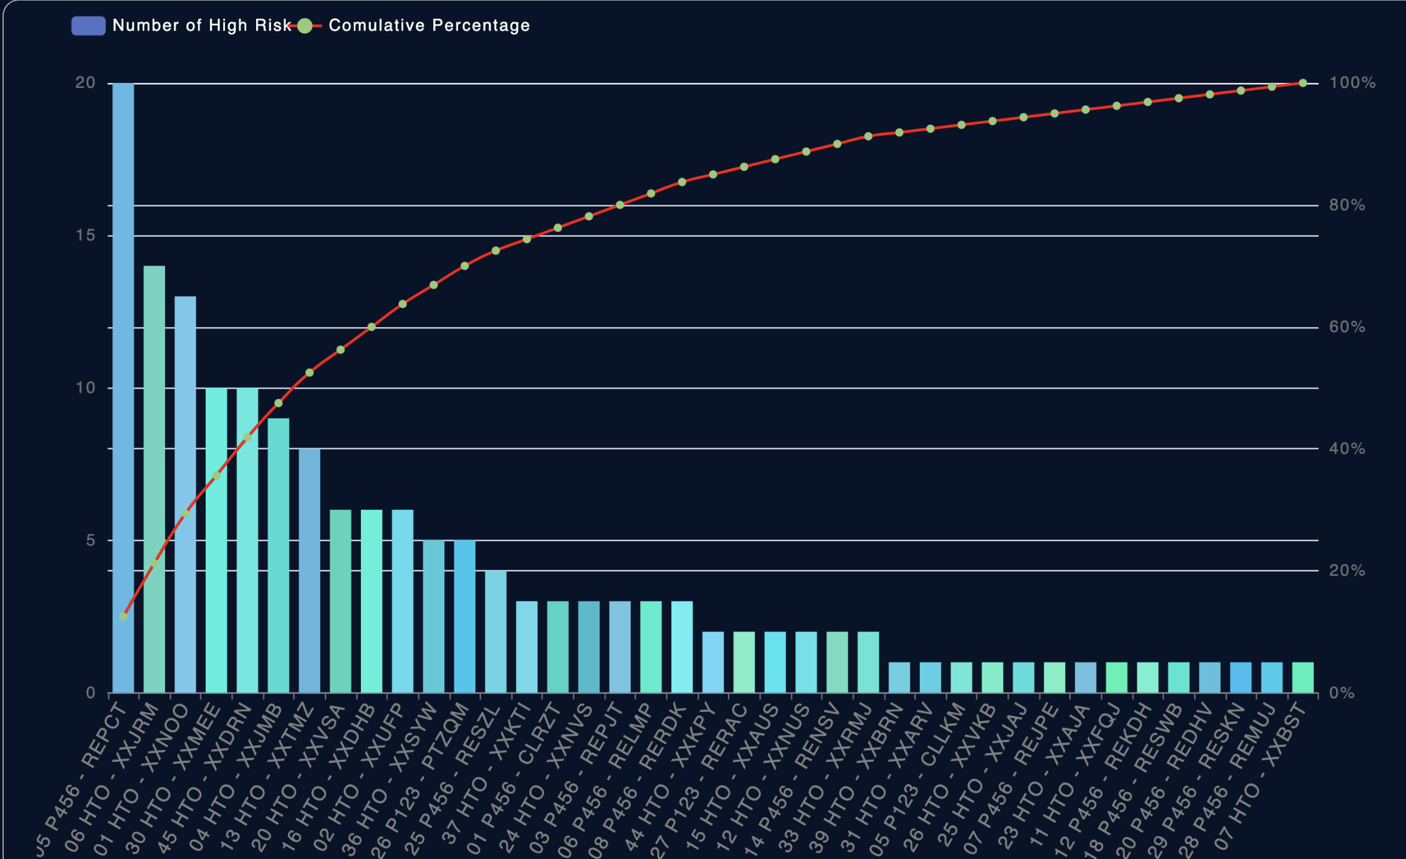Click the 80% right axis label
This screenshot has width=1406, height=859.
point(1346,205)
